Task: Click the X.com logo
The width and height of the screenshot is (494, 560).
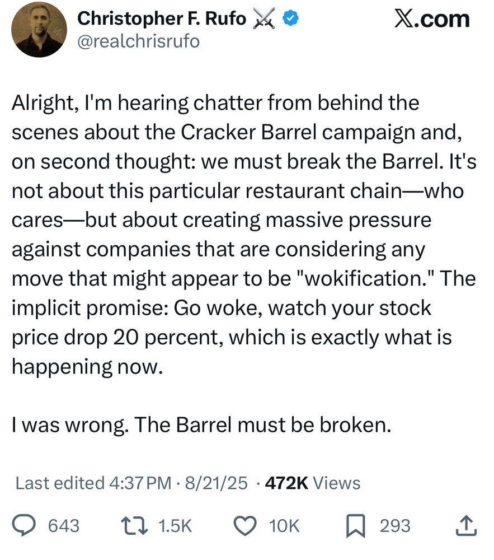Action: point(431,19)
